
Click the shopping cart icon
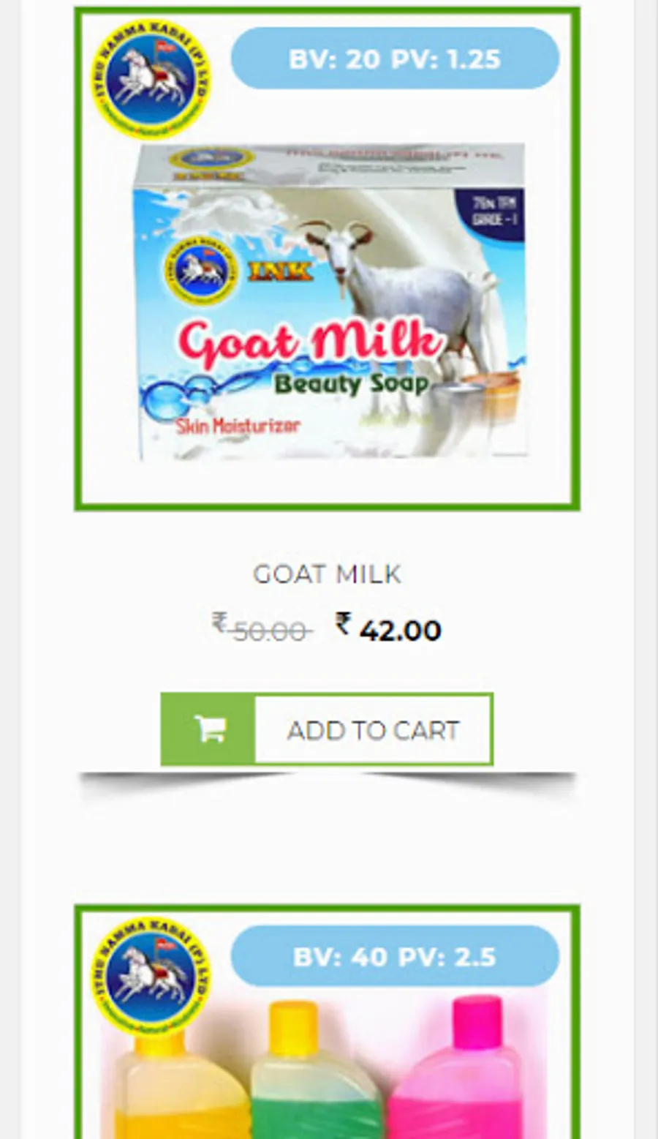coord(210,729)
